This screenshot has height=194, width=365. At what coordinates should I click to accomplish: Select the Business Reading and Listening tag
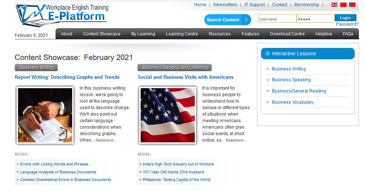click(x=175, y=68)
